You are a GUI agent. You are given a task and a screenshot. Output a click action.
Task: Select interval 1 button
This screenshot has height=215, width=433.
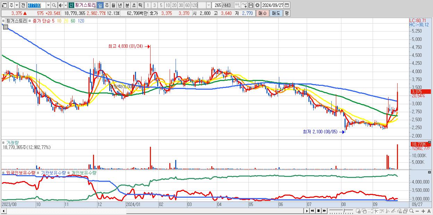148,5
